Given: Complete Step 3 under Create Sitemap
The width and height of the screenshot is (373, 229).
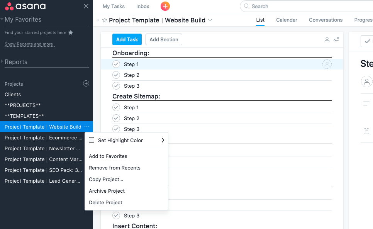Looking at the screenshot, I should coord(116,129).
